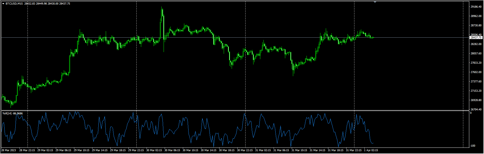Open the dropdown arrow beside BTCUSD,M15
Viewport: 484px width, 154px height.
[x=3, y=4]
